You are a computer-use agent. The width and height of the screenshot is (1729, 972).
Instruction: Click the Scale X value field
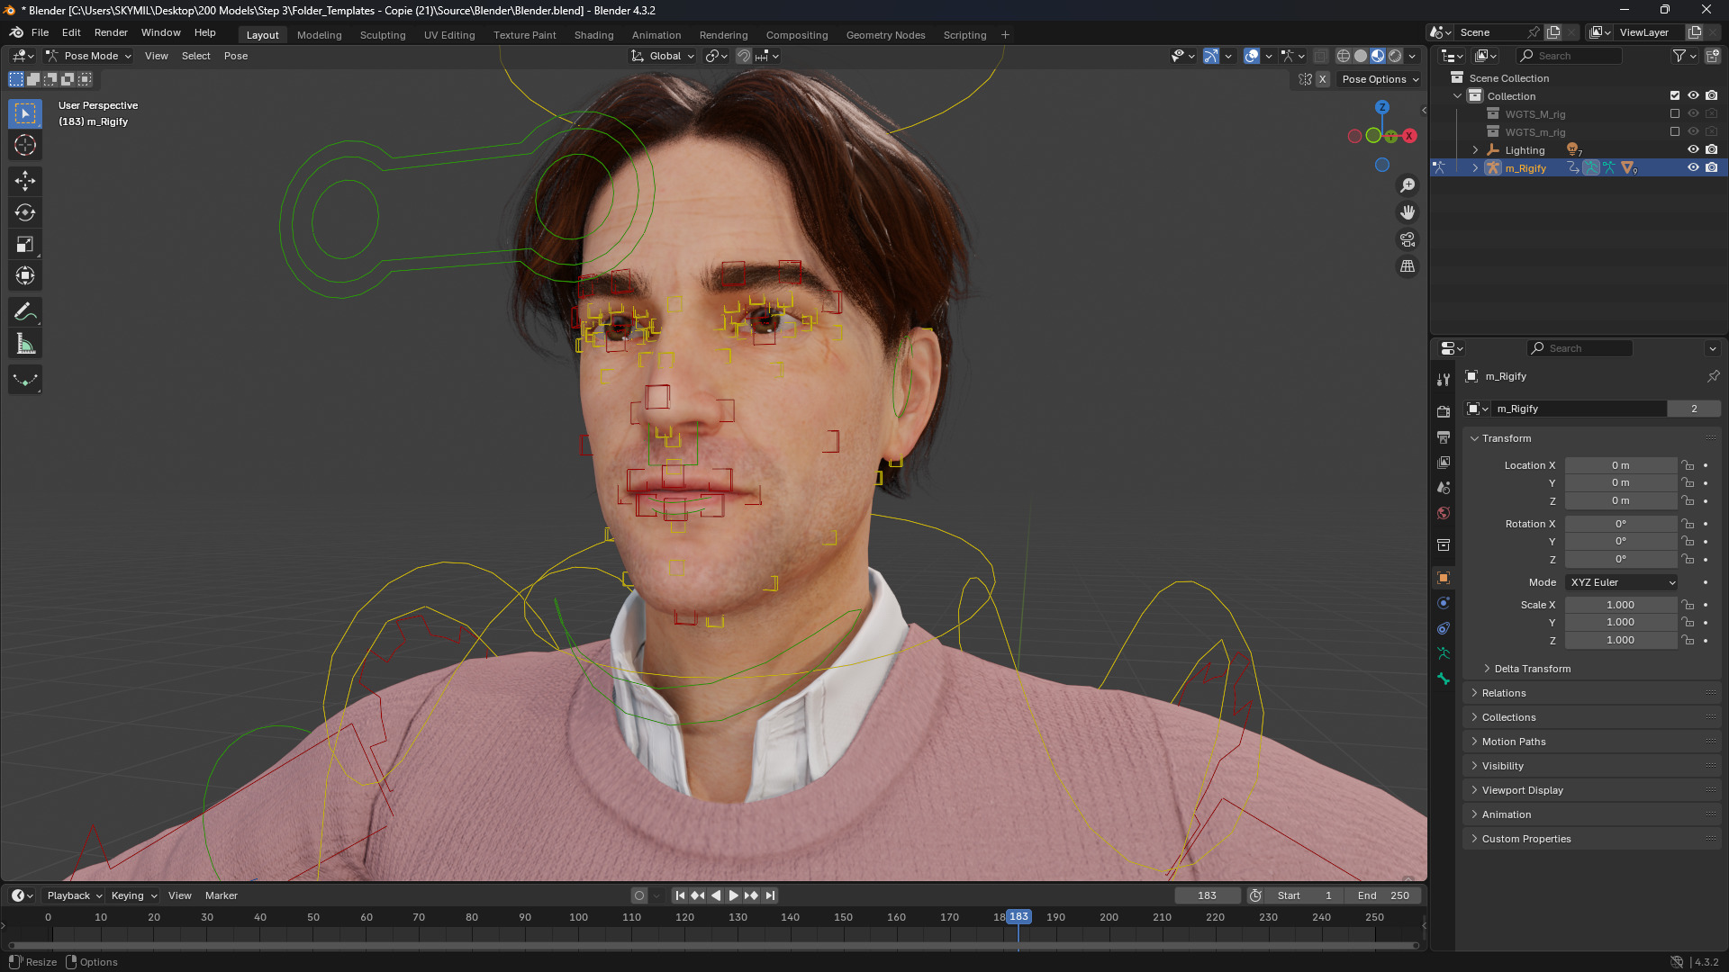[1619, 605]
